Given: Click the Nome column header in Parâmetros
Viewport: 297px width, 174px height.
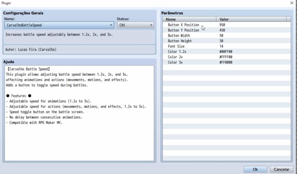Looking at the screenshot, I should [189, 19].
